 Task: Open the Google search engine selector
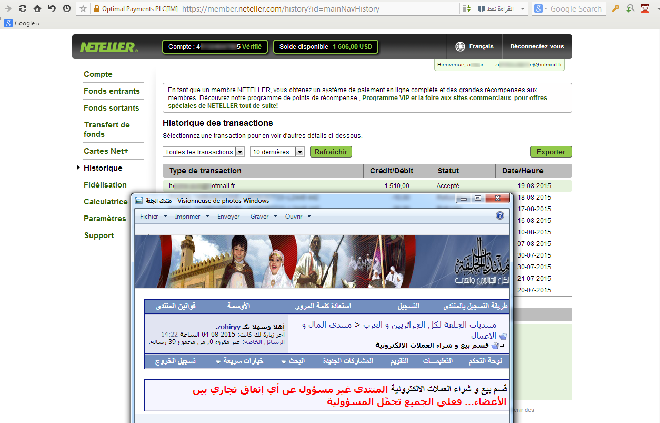click(x=541, y=9)
